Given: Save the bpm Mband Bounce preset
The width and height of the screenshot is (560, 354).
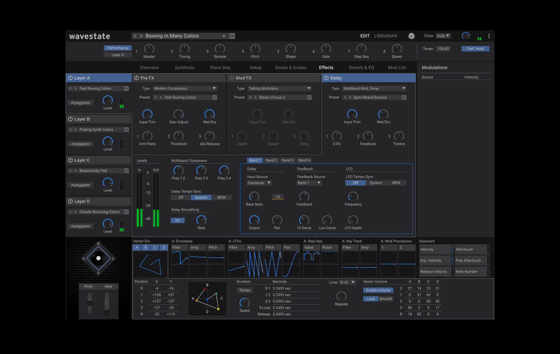Looking at the screenshot, I should pos(404,97).
